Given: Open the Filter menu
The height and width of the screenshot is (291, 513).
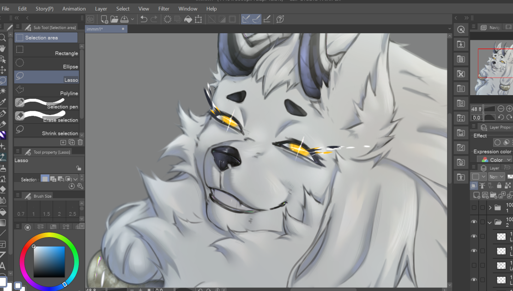Looking at the screenshot, I should [x=163, y=8].
